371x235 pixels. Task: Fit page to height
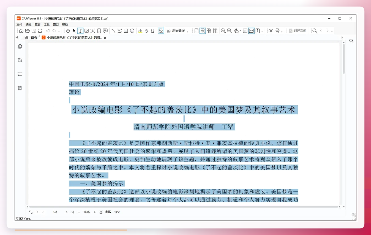pyautogui.click(x=258, y=31)
